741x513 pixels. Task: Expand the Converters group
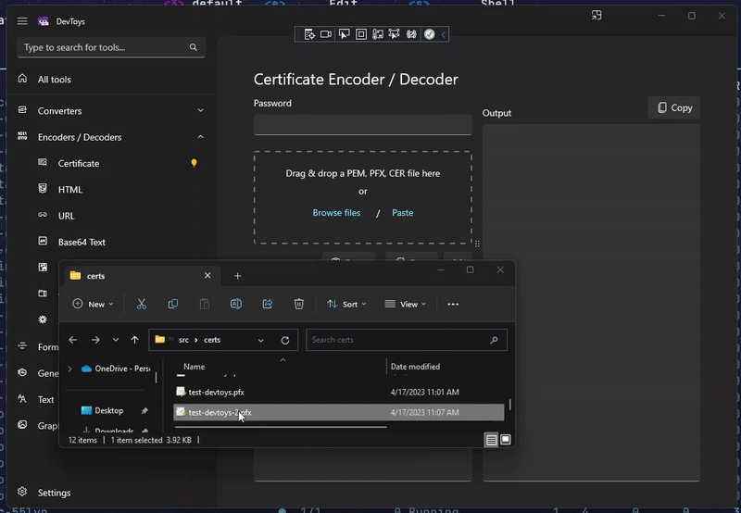pyautogui.click(x=200, y=110)
